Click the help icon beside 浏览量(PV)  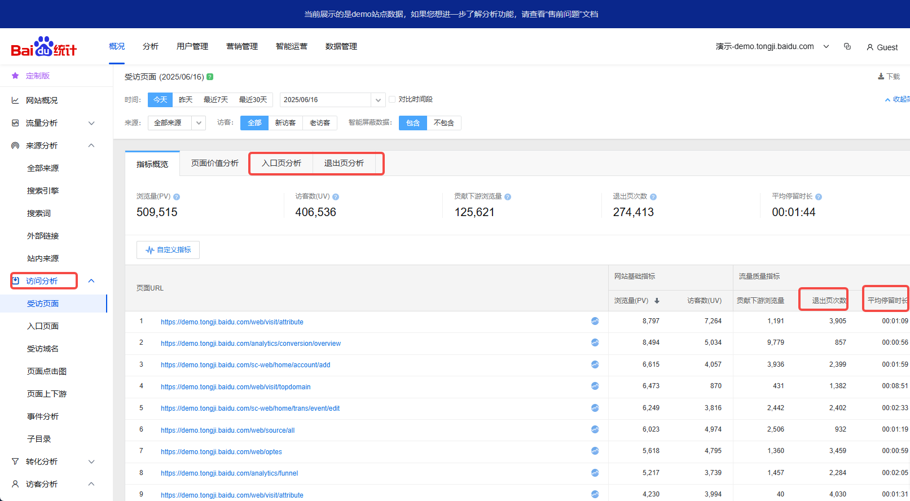click(x=177, y=197)
